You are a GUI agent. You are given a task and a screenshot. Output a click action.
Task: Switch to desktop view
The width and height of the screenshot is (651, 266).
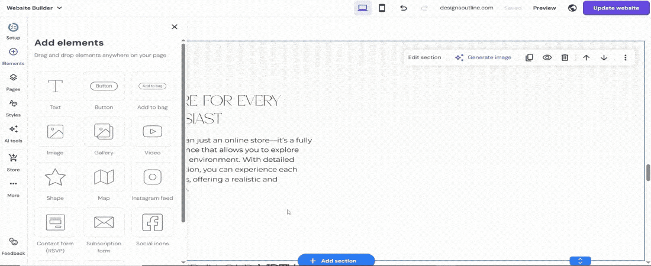[362, 8]
